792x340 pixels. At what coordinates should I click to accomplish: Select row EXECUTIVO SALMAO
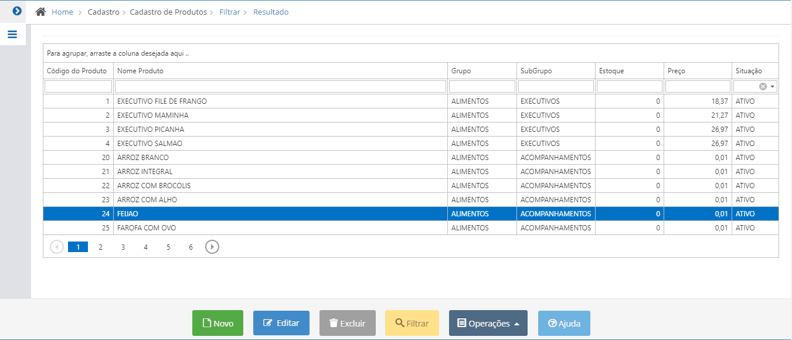click(410, 144)
